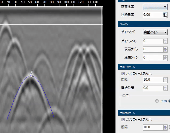Click the 開始位置 input field

[x=153, y=88]
